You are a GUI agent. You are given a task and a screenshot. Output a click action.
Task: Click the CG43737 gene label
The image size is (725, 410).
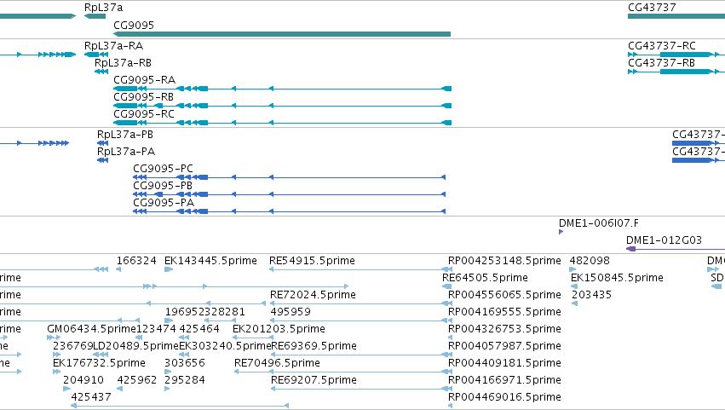[652, 8]
